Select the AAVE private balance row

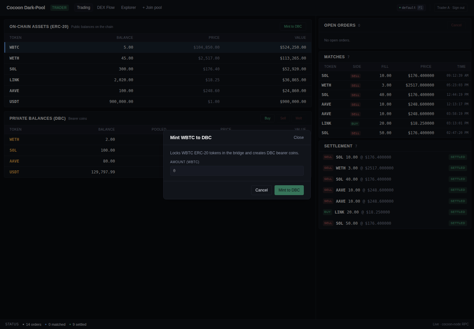coord(84,161)
